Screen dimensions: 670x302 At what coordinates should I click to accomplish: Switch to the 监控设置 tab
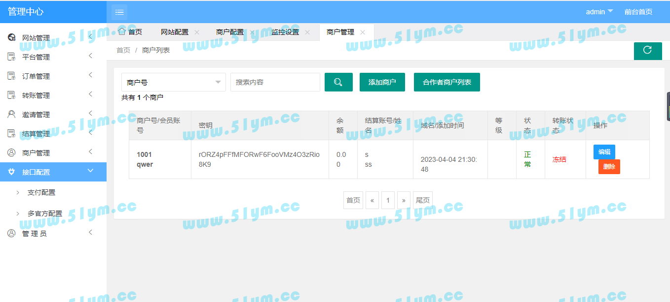pyautogui.click(x=285, y=32)
